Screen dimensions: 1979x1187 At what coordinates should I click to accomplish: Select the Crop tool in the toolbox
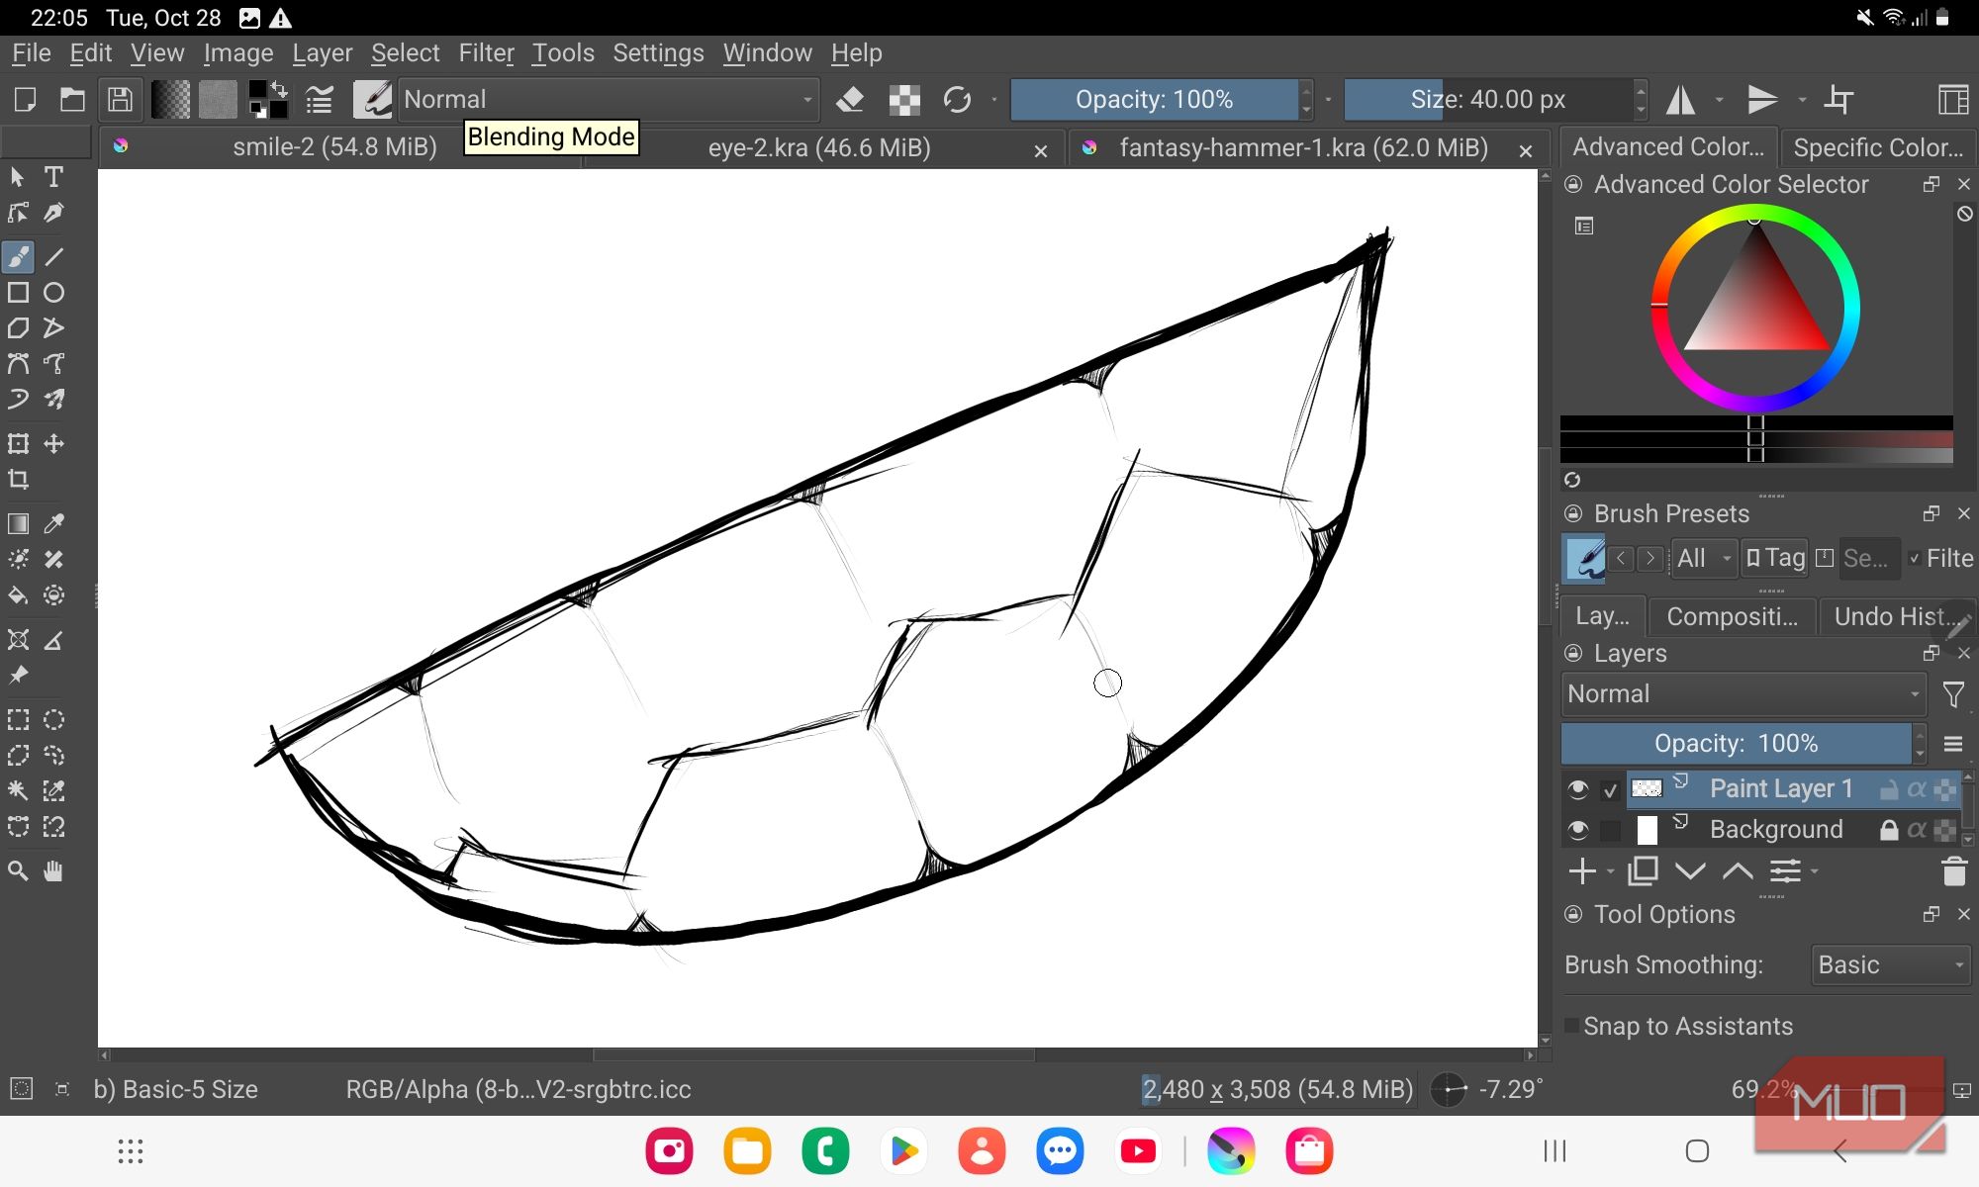tap(18, 480)
